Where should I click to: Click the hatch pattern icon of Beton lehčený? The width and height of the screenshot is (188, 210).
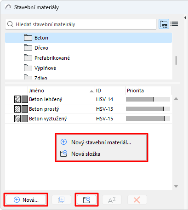pos(17,99)
